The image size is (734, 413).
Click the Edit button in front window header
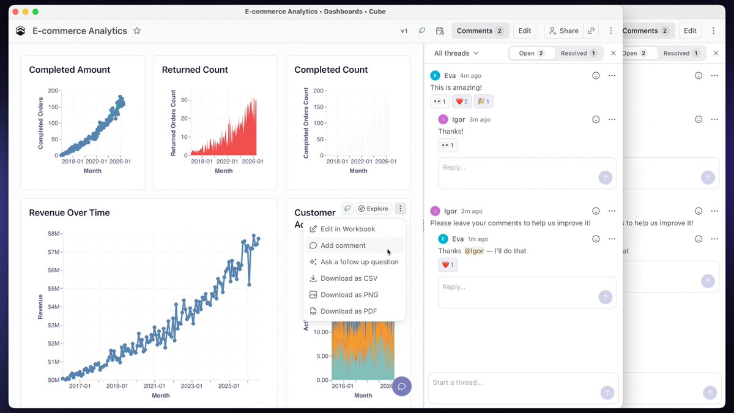click(x=525, y=31)
